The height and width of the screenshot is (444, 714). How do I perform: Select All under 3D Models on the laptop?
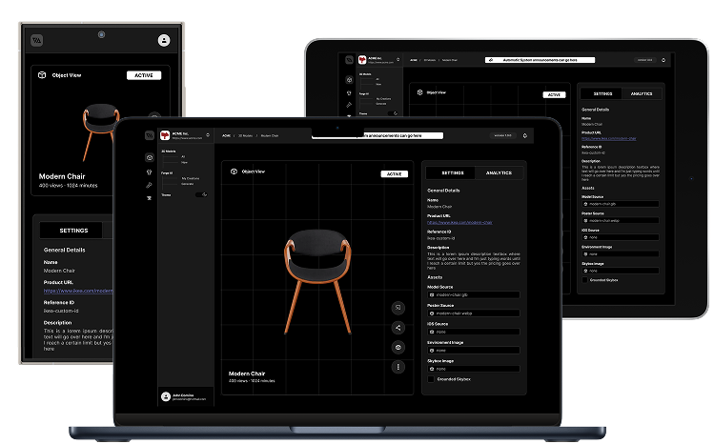point(183,156)
